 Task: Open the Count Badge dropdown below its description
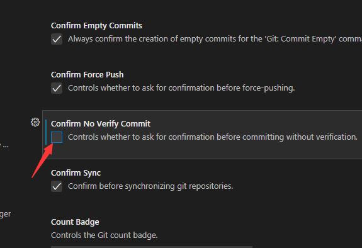(152, 247)
